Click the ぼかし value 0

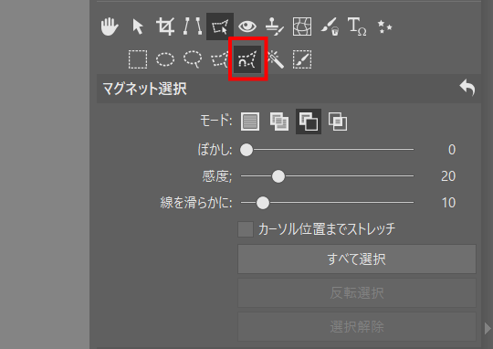click(x=452, y=150)
